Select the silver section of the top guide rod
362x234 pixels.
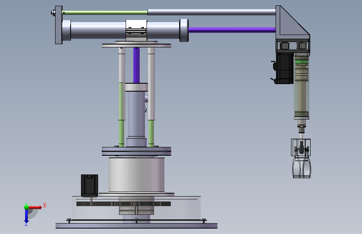[x=211, y=12]
